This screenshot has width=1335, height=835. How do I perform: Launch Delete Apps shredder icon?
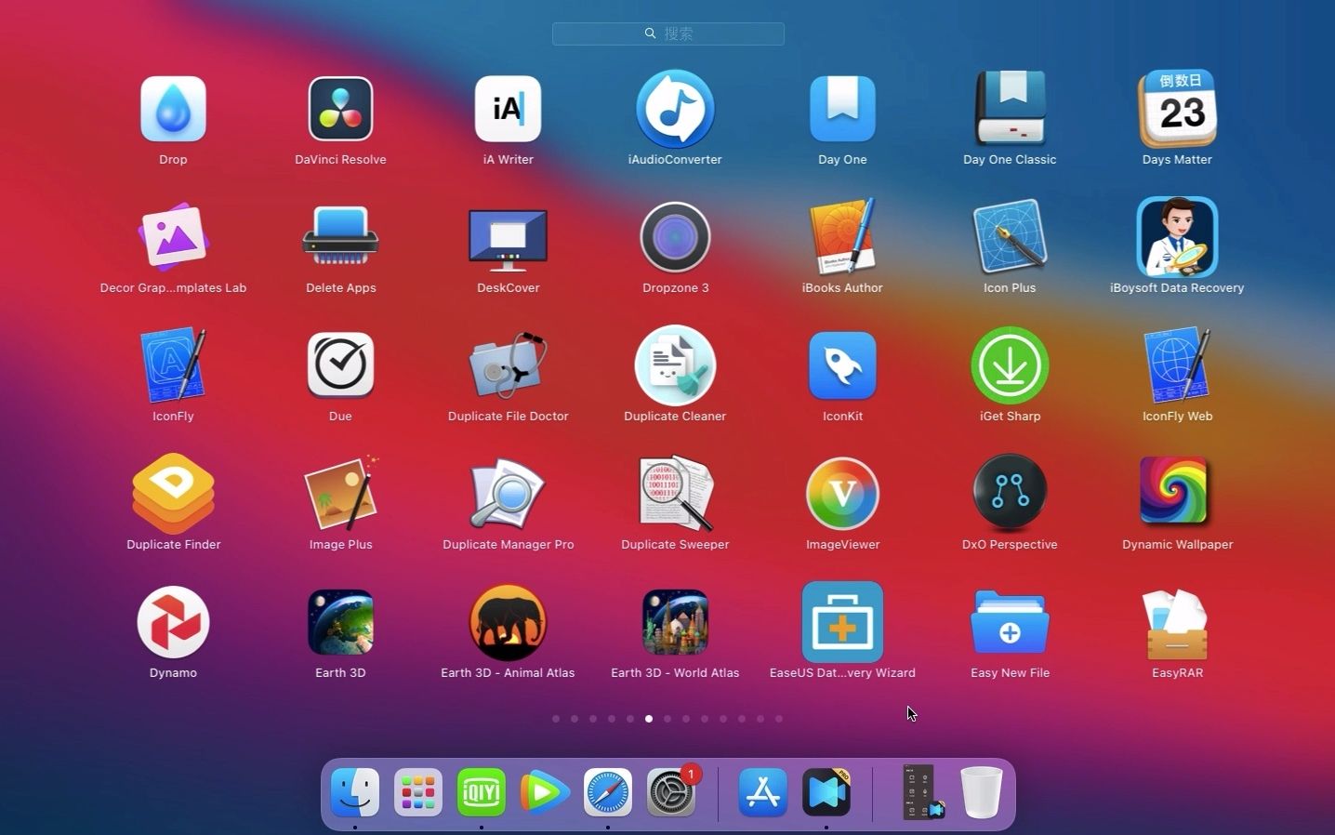(340, 237)
